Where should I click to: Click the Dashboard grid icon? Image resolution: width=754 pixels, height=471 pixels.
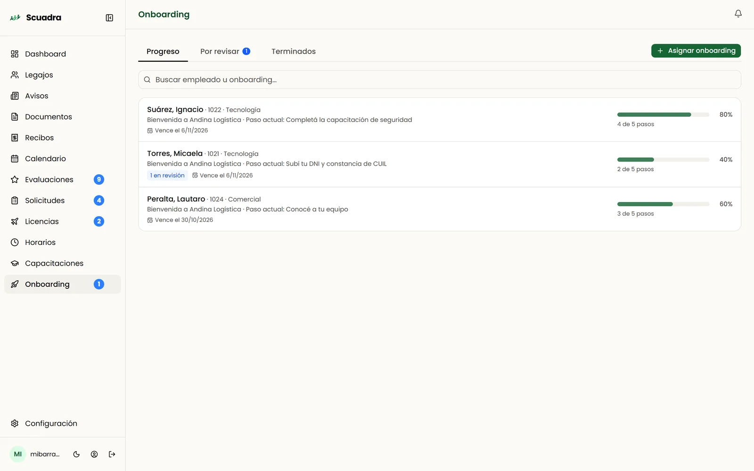(x=15, y=54)
